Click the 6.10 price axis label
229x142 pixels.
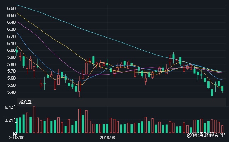click(11, 43)
